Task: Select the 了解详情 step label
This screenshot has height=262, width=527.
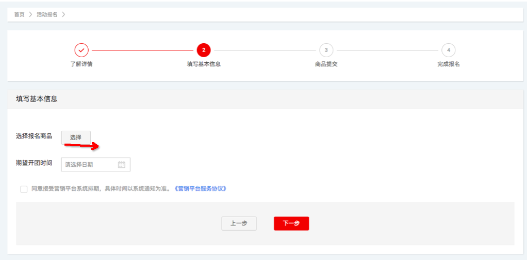Action: 81,64
